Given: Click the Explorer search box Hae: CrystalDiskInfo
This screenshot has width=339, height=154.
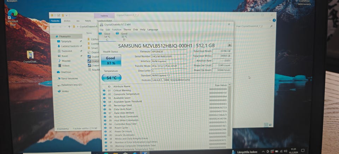Looking at the screenshot, I should [254, 26].
